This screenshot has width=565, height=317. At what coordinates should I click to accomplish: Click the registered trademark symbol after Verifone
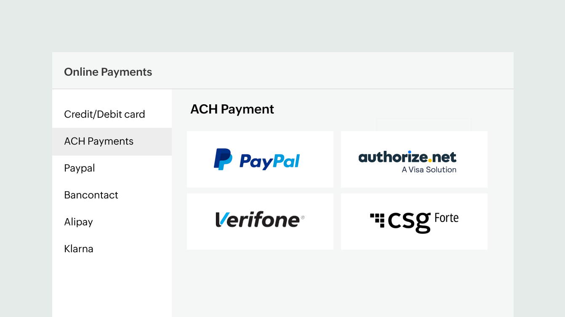(302, 217)
